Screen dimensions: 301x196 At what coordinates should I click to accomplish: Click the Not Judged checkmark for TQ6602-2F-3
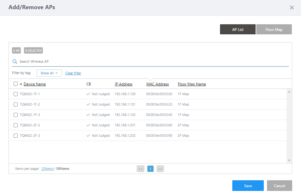tap(88, 135)
